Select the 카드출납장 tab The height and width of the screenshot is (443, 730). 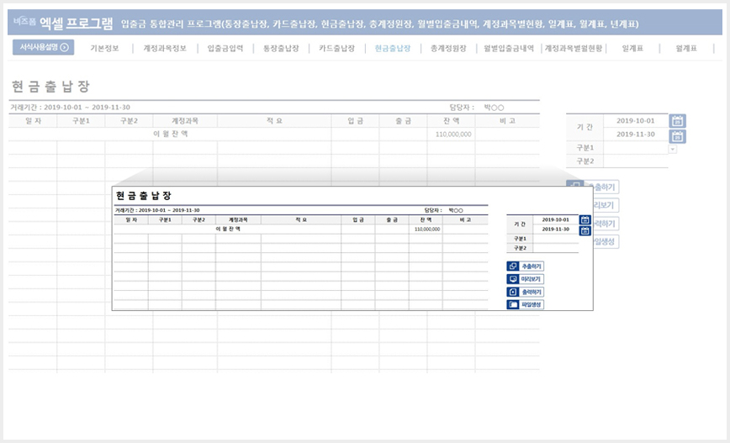point(336,48)
